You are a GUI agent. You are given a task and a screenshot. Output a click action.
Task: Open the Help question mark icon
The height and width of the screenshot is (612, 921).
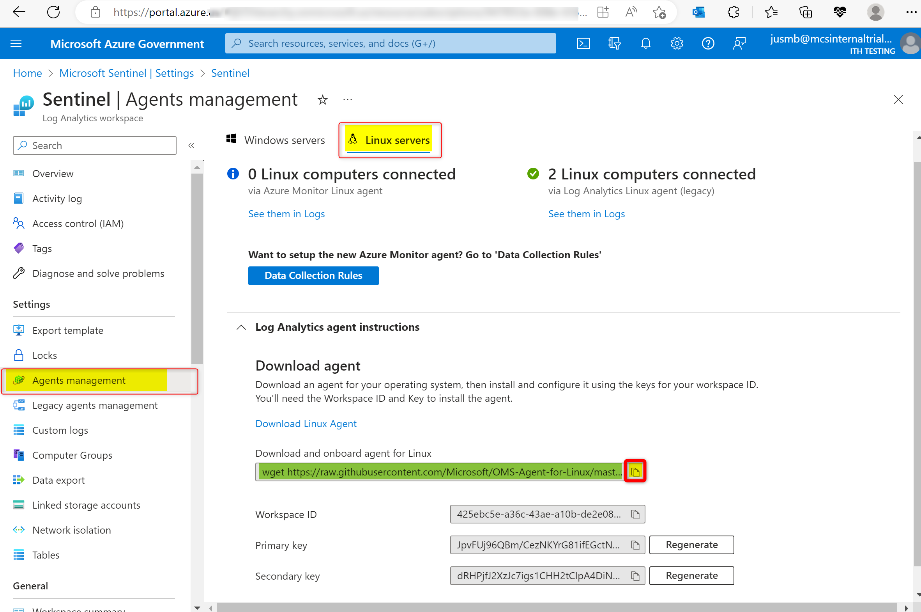click(x=708, y=43)
